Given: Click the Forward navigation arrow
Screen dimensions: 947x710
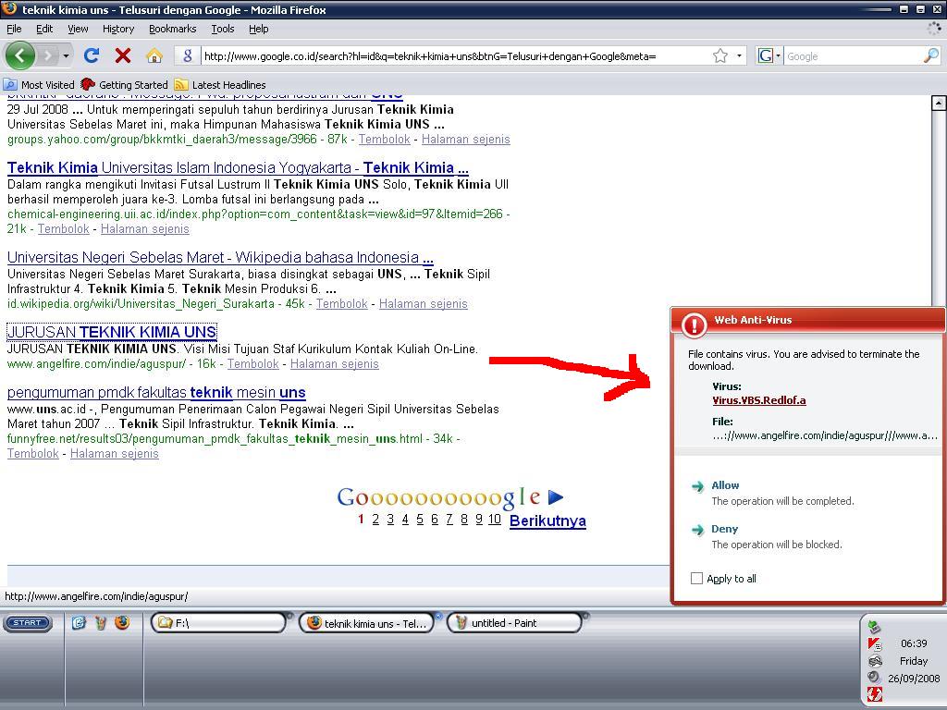Looking at the screenshot, I should point(48,56).
